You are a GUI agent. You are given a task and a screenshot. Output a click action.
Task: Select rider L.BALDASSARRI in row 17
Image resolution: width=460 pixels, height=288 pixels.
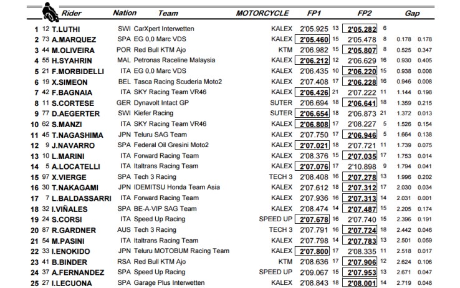pyautogui.click(x=82, y=199)
